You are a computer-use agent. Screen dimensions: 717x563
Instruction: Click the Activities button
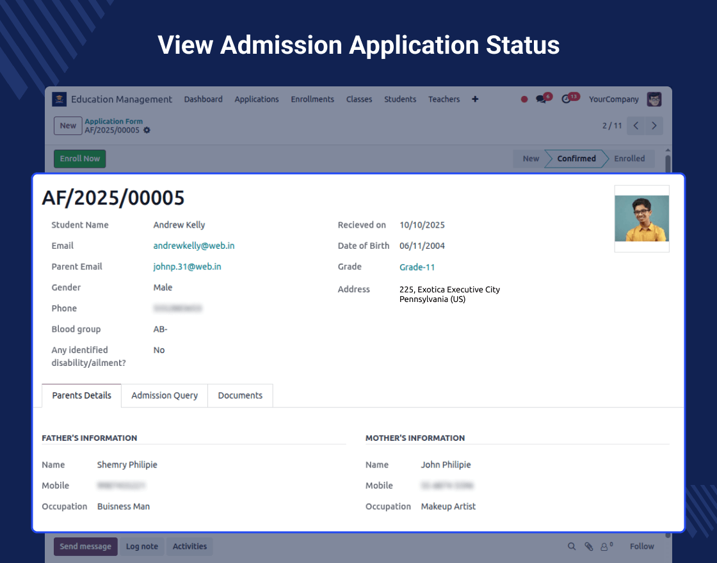pyautogui.click(x=189, y=546)
